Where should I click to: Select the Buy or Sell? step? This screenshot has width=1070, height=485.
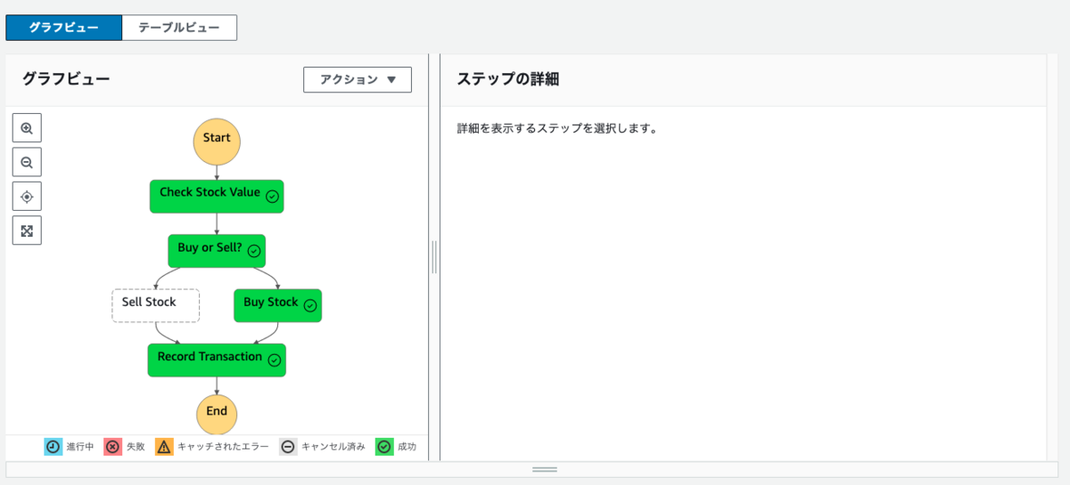pos(217,251)
